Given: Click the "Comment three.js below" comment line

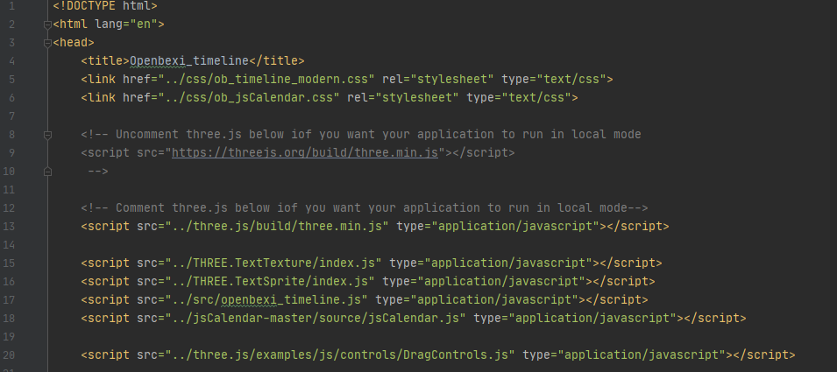Looking at the screenshot, I should tap(365, 207).
